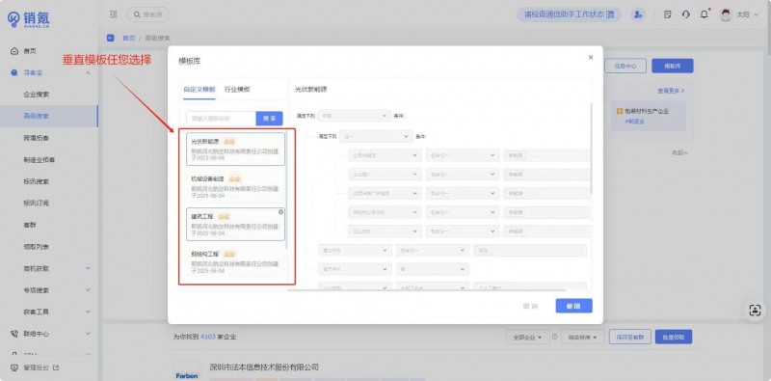Click the #制造业 tag

click(635, 122)
